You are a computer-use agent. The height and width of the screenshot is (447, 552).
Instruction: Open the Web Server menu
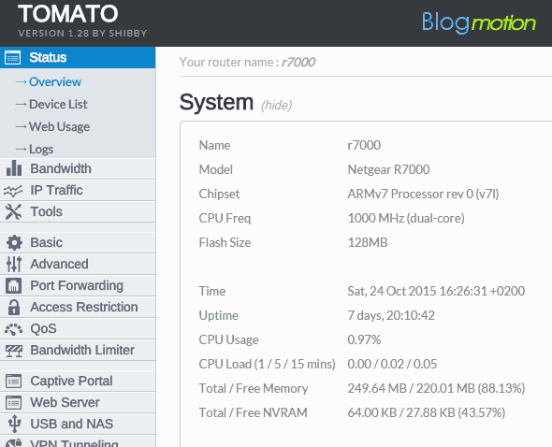point(78,402)
